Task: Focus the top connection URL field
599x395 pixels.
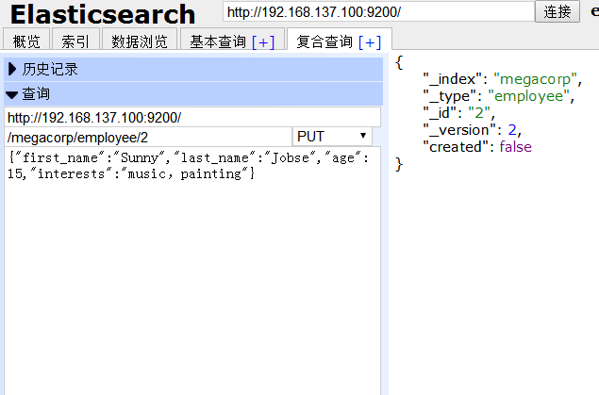Action: point(378,12)
